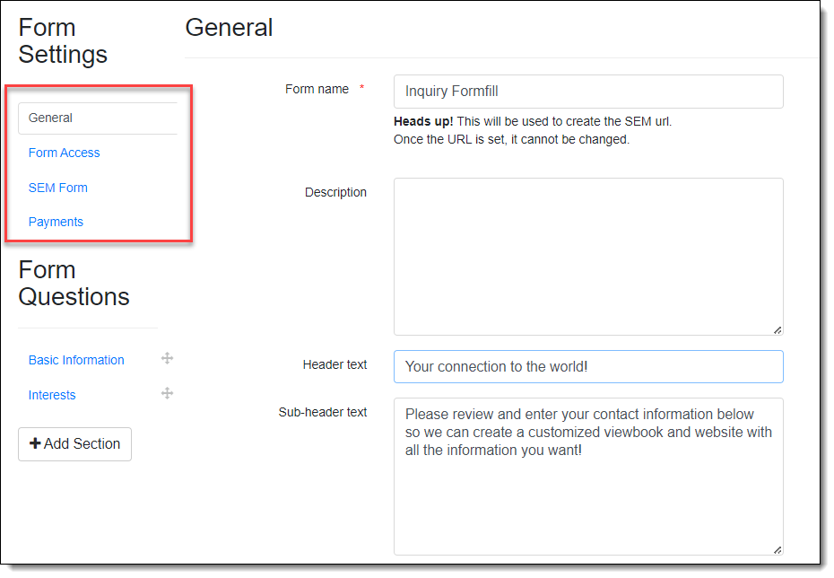Click the move handle beside Interests

point(167,394)
